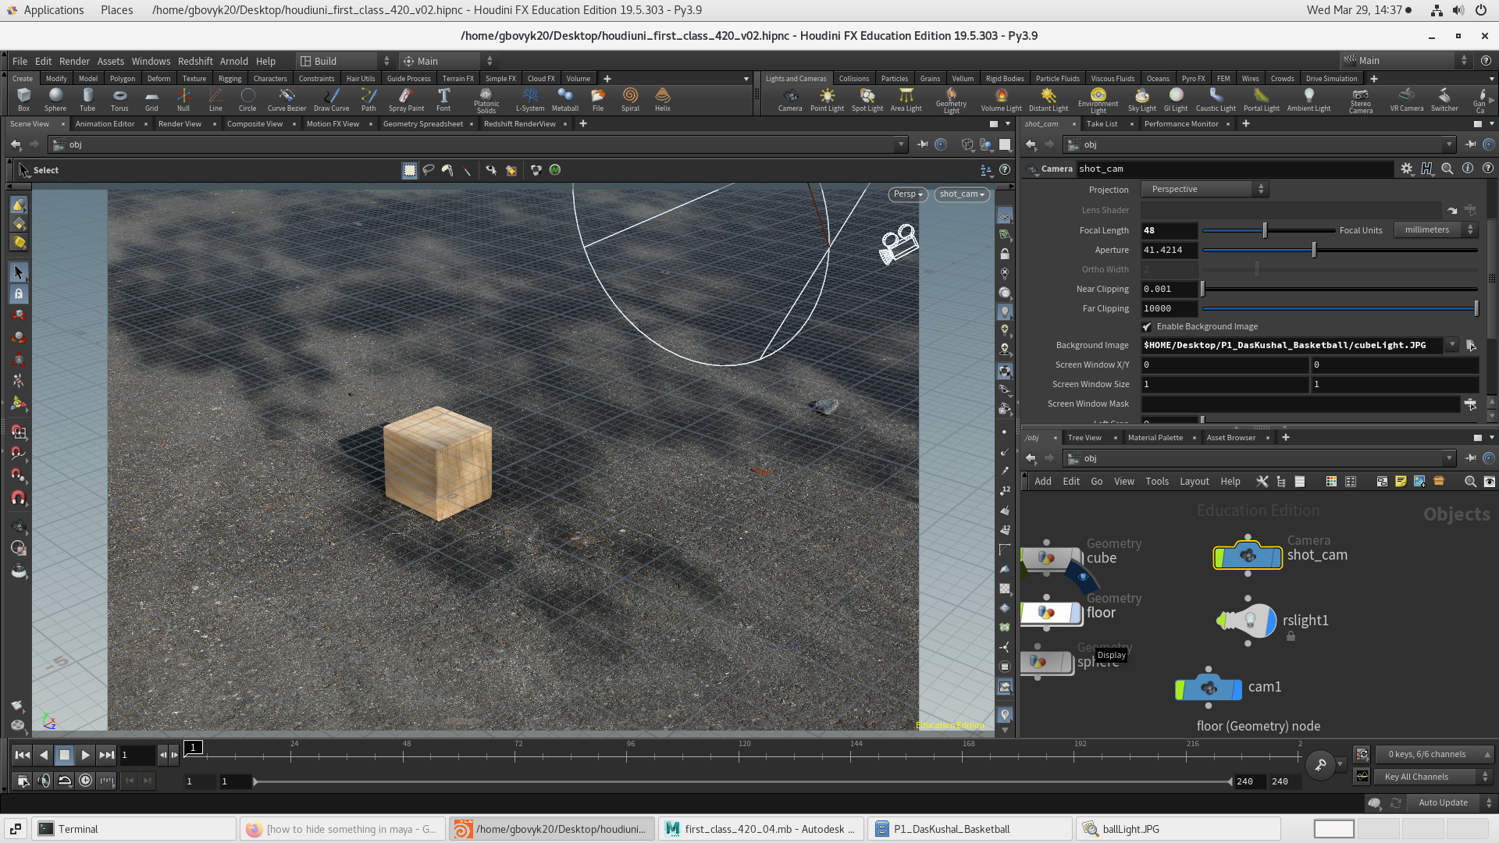Open the Redshift menu
1499x843 pixels.
[x=195, y=61]
